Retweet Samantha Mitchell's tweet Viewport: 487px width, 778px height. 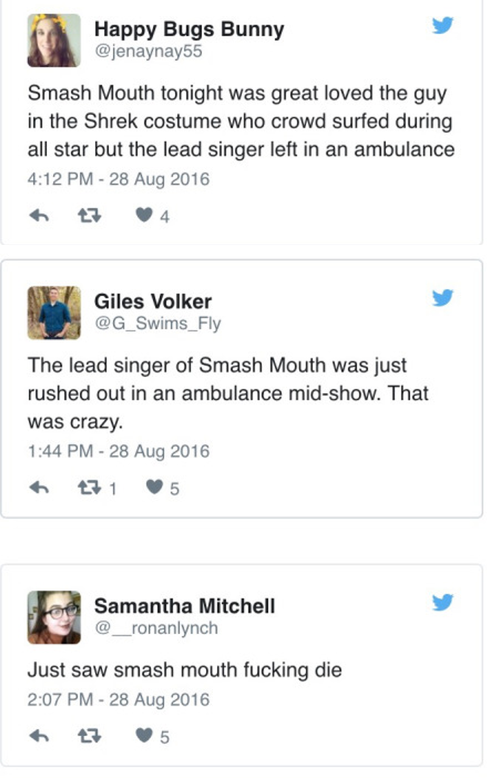tap(91, 737)
